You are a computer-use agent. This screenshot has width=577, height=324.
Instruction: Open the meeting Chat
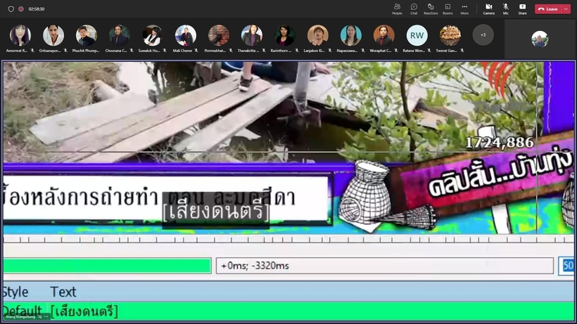point(414,9)
